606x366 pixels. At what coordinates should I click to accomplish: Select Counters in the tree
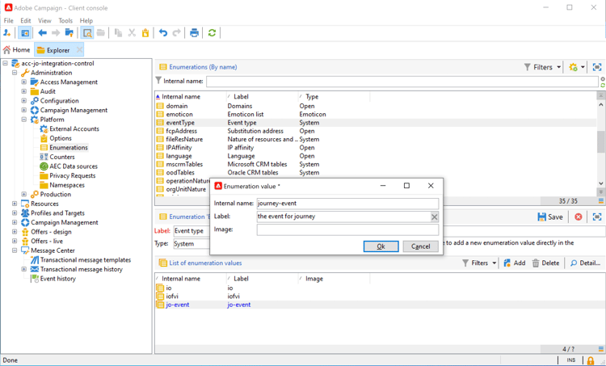[x=62, y=157]
